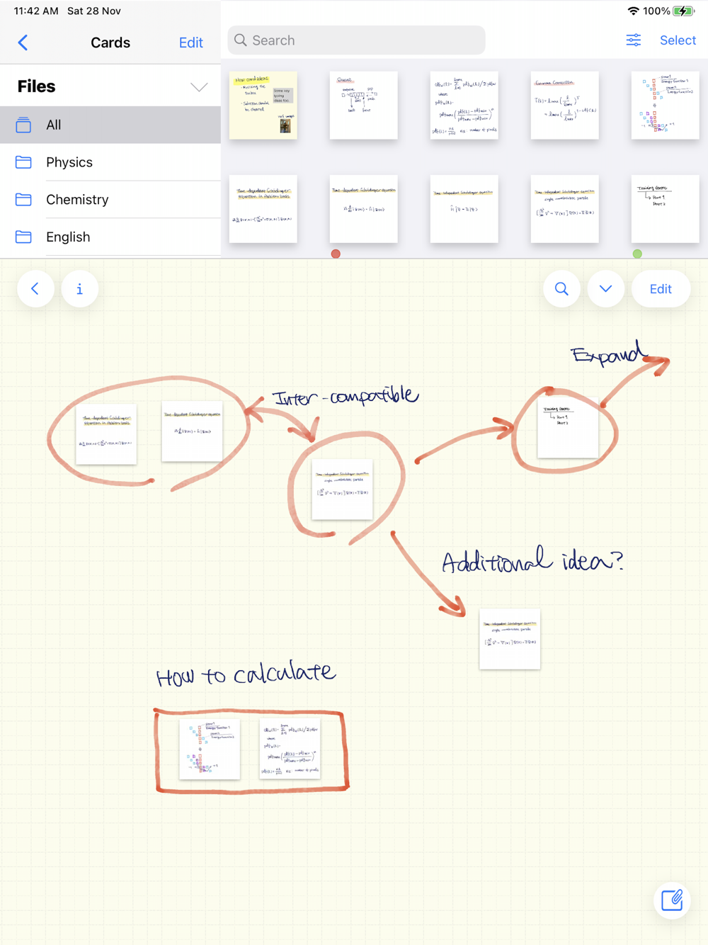Click the 'Additional idea?' handwritten note

pos(532,561)
